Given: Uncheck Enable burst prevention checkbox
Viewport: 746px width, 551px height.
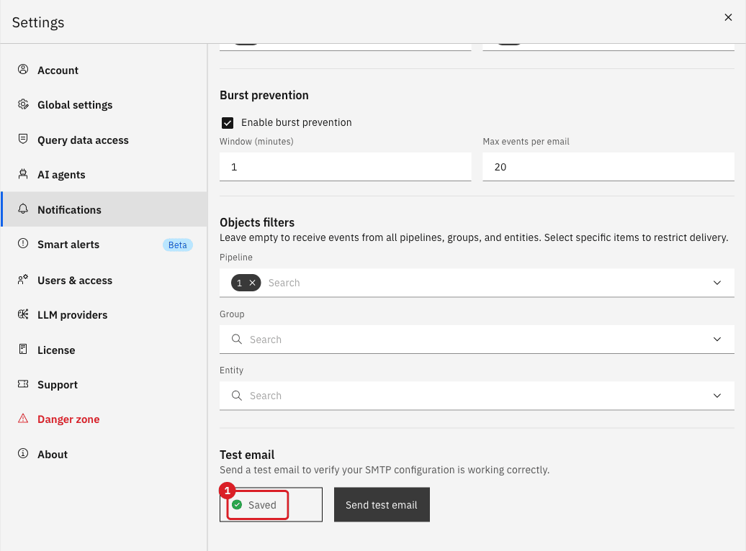Looking at the screenshot, I should coord(228,123).
